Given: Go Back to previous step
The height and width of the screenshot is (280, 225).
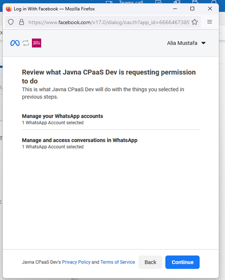Looking at the screenshot, I should point(150,262).
